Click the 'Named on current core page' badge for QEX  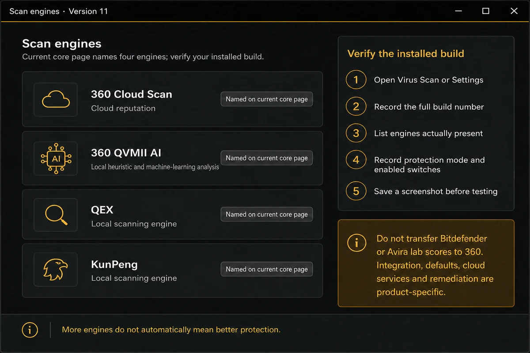click(x=267, y=214)
